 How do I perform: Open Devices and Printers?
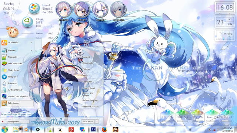tap(88, 94)
